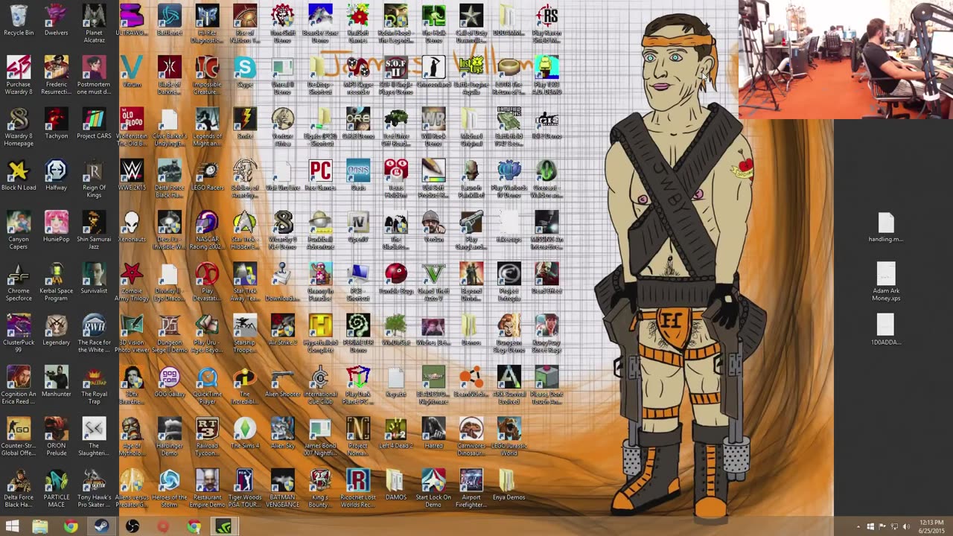Click the Postmortem game icon
This screenshot has width=953, height=536.
click(x=94, y=75)
